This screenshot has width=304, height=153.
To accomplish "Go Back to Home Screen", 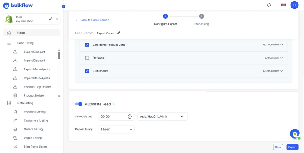I will point(92,20).
